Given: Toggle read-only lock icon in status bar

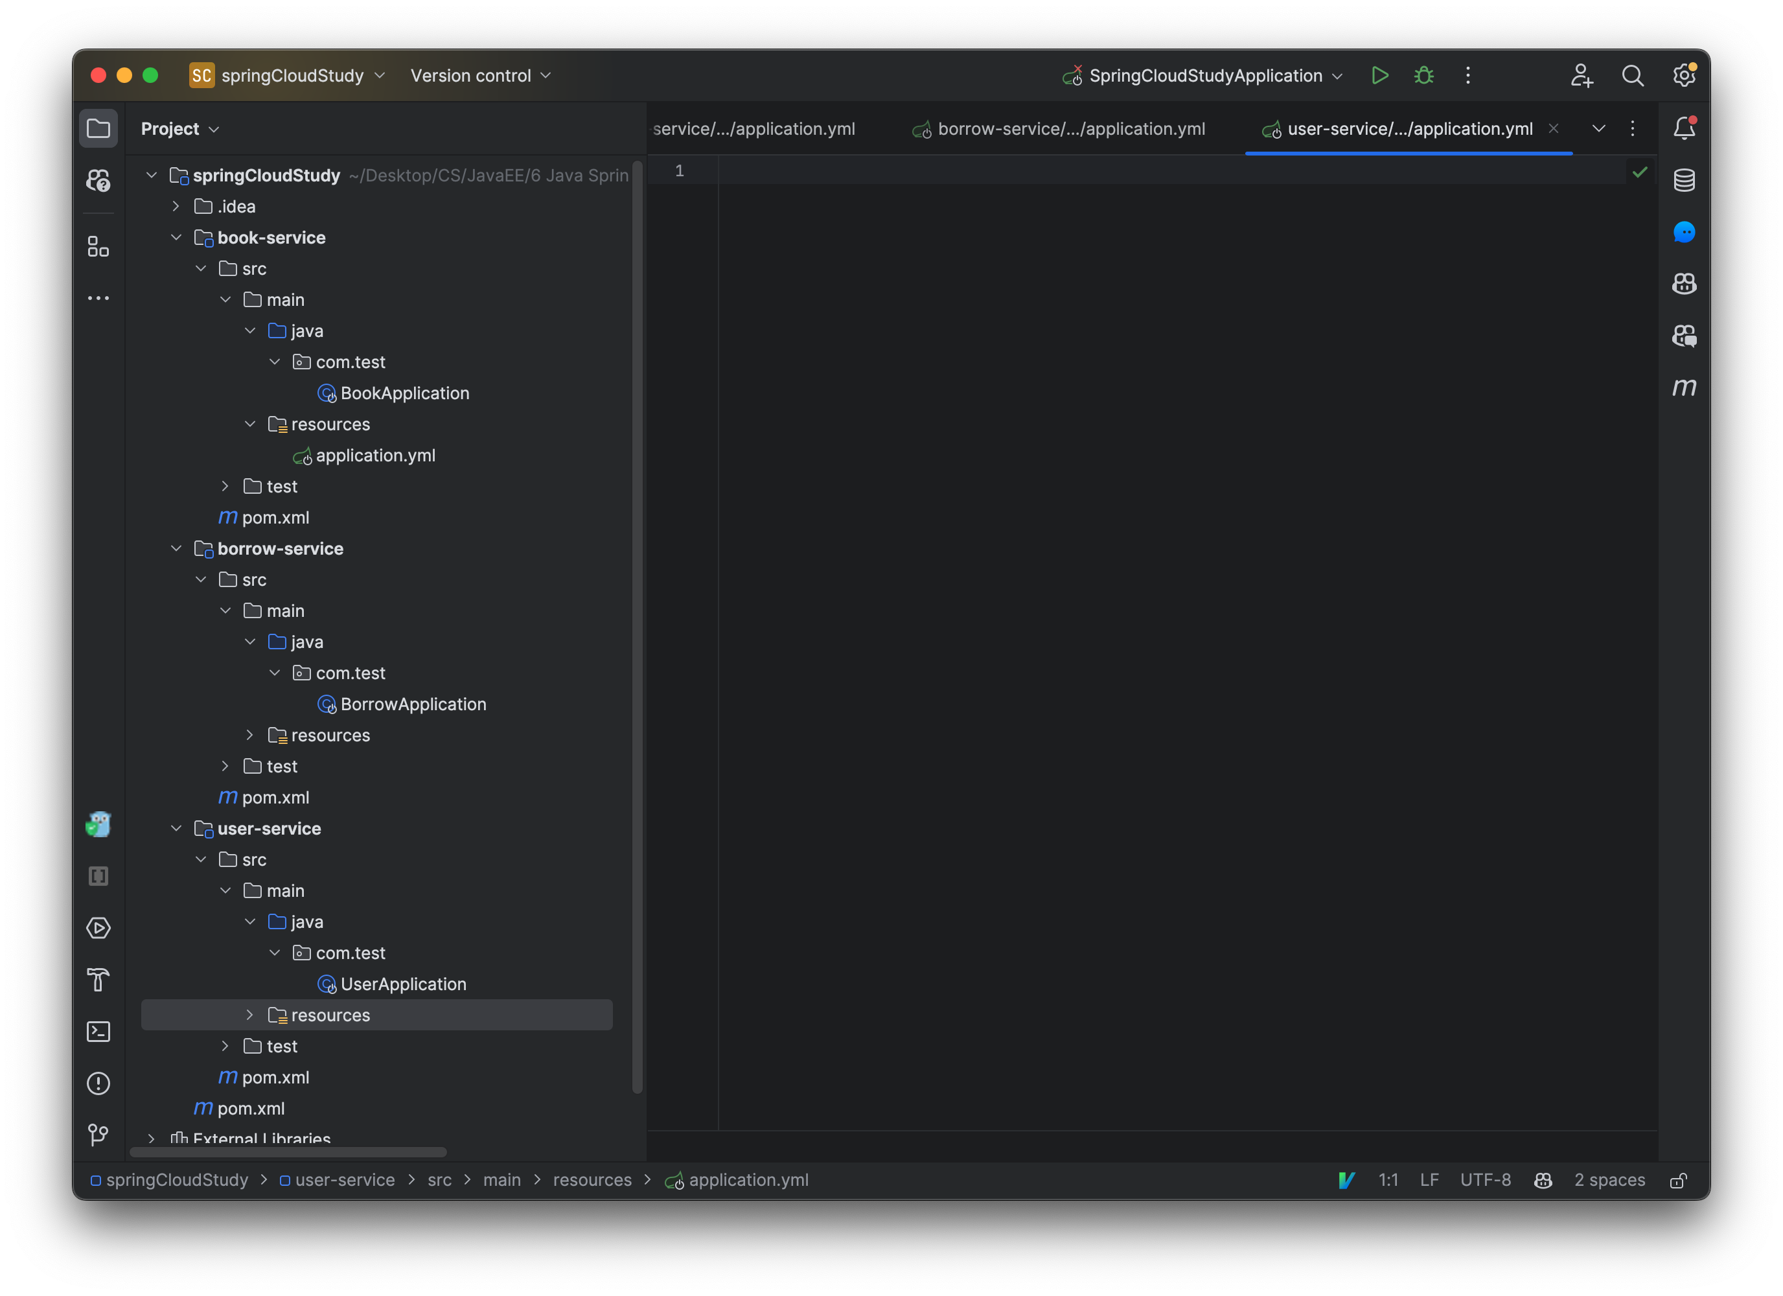Looking at the screenshot, I should click(x=1679, y=1181).
